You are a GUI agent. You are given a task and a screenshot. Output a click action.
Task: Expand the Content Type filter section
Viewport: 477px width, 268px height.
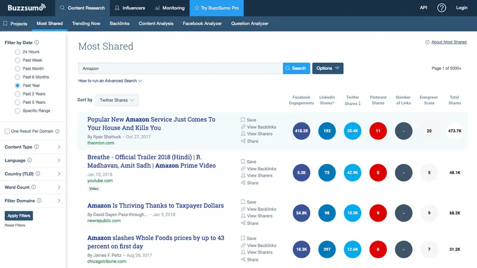(x=32, y=146)
